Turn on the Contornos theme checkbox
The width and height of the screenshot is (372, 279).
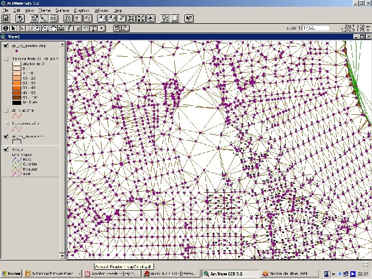click(6, 123)
